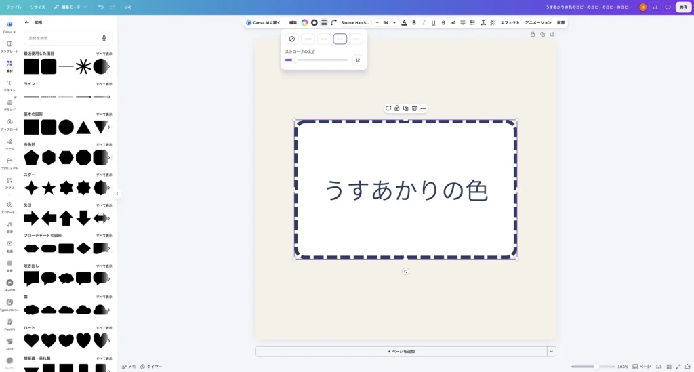Open the analytics bar chart icon

pyautogui.click(x=655, y=7)
